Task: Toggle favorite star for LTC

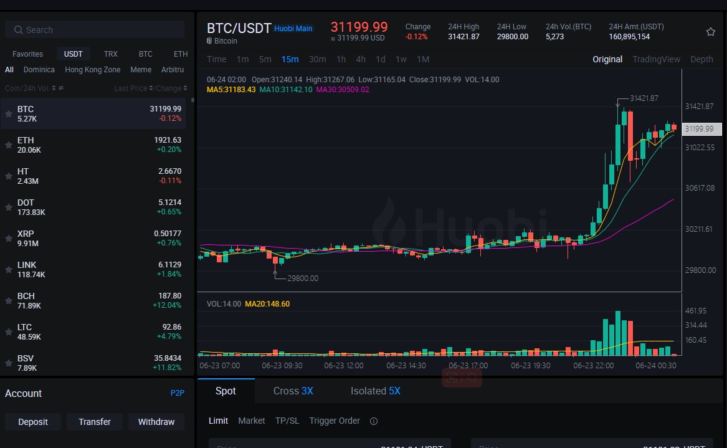Action: click(8, 331)
